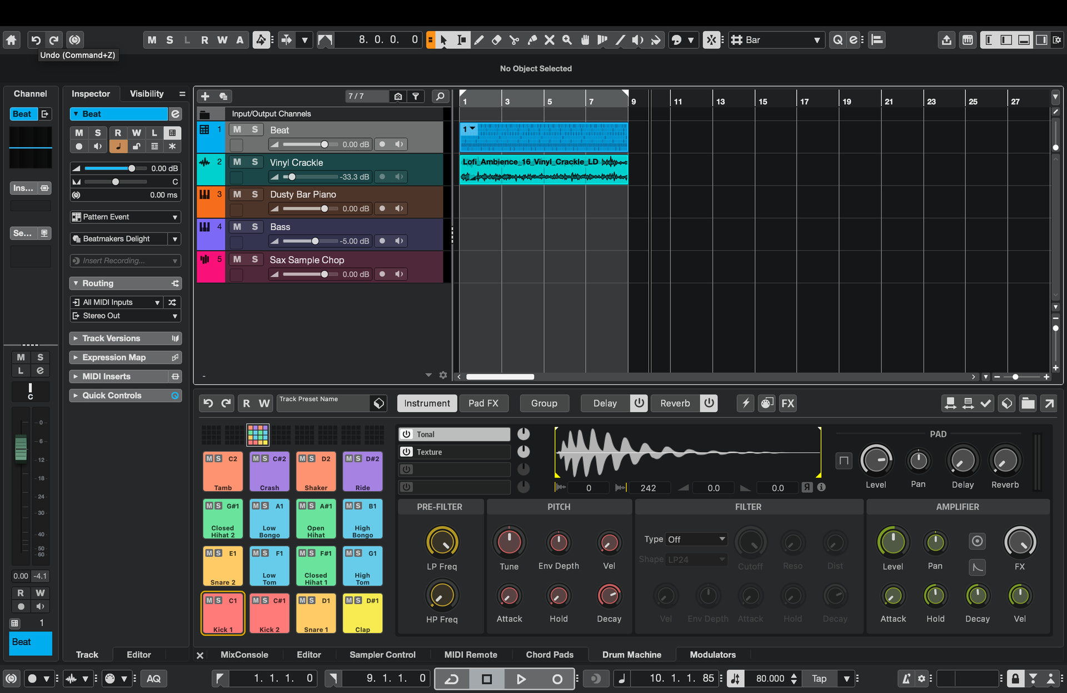Click the Find Tracks magnifier icon
The image size is (1067, 693).
pyautogui.click(x=440, y=96)
